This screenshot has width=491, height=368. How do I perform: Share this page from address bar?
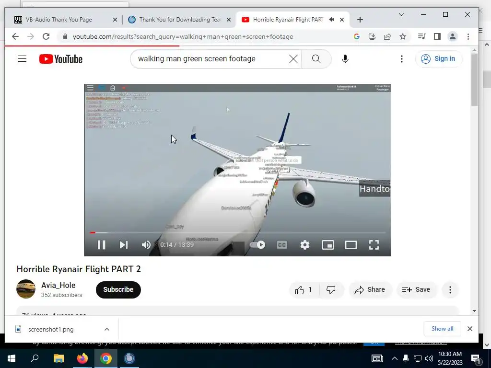[x=387, y=36]
